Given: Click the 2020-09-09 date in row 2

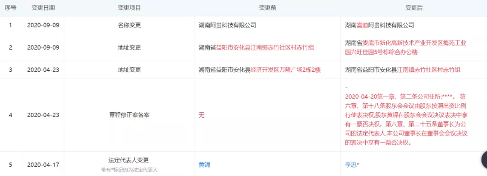Looking at the screenshot, I should point(43,47).
